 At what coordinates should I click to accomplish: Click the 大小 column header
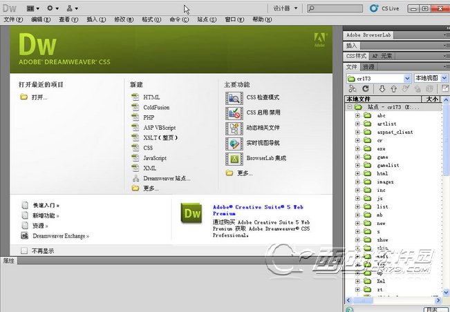coord(431,99)
